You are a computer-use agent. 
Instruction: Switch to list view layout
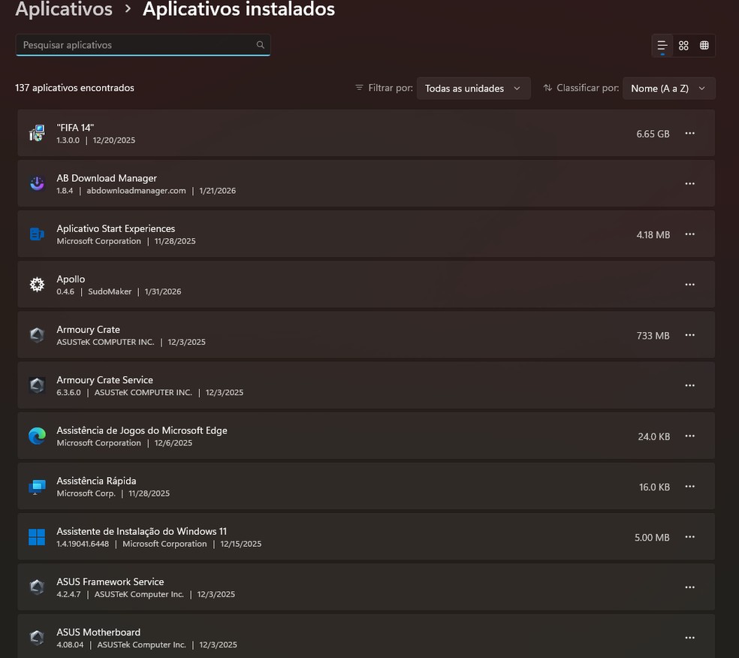click(x=662, y=46)
